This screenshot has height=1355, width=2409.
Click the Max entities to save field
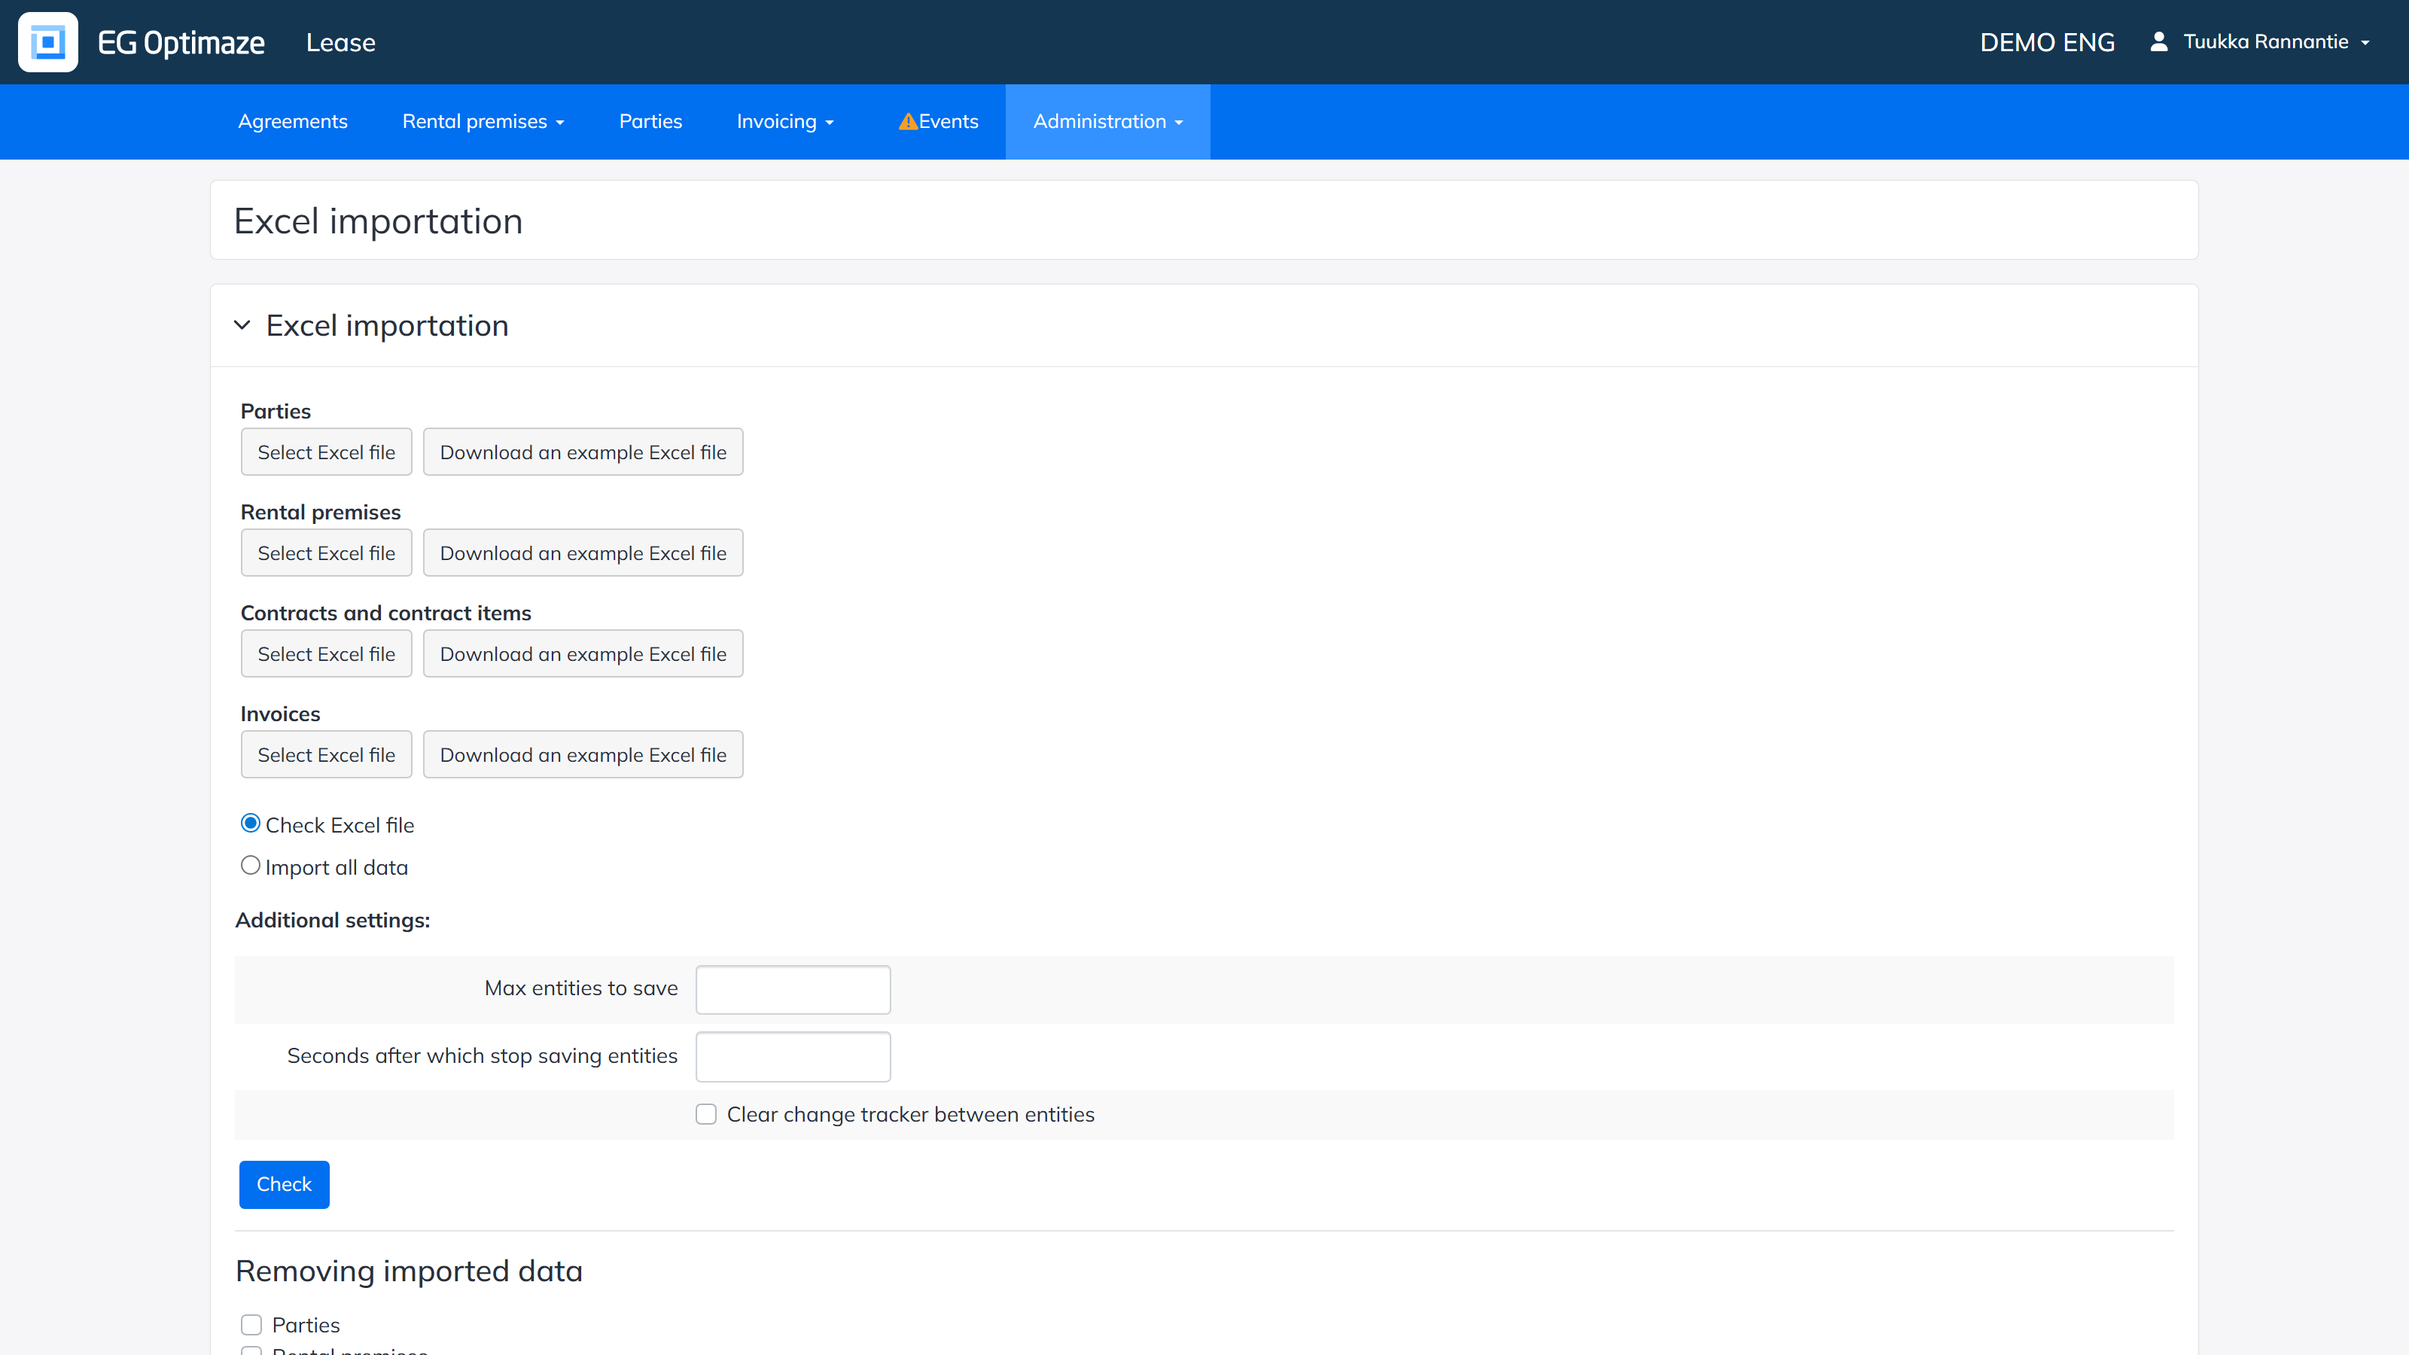point(793,989)
